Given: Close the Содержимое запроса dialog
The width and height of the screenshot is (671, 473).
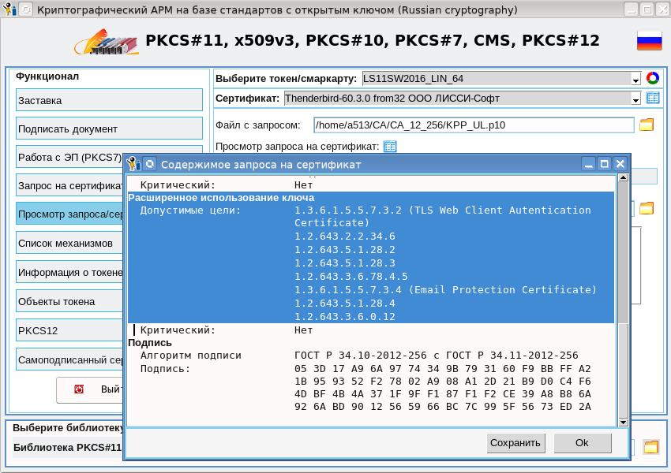Looking at the screenshot, I should pyautogui.click(x=620, y=164).
